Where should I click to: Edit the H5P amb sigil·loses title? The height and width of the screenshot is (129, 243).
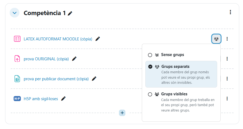(x=63, y=99)
